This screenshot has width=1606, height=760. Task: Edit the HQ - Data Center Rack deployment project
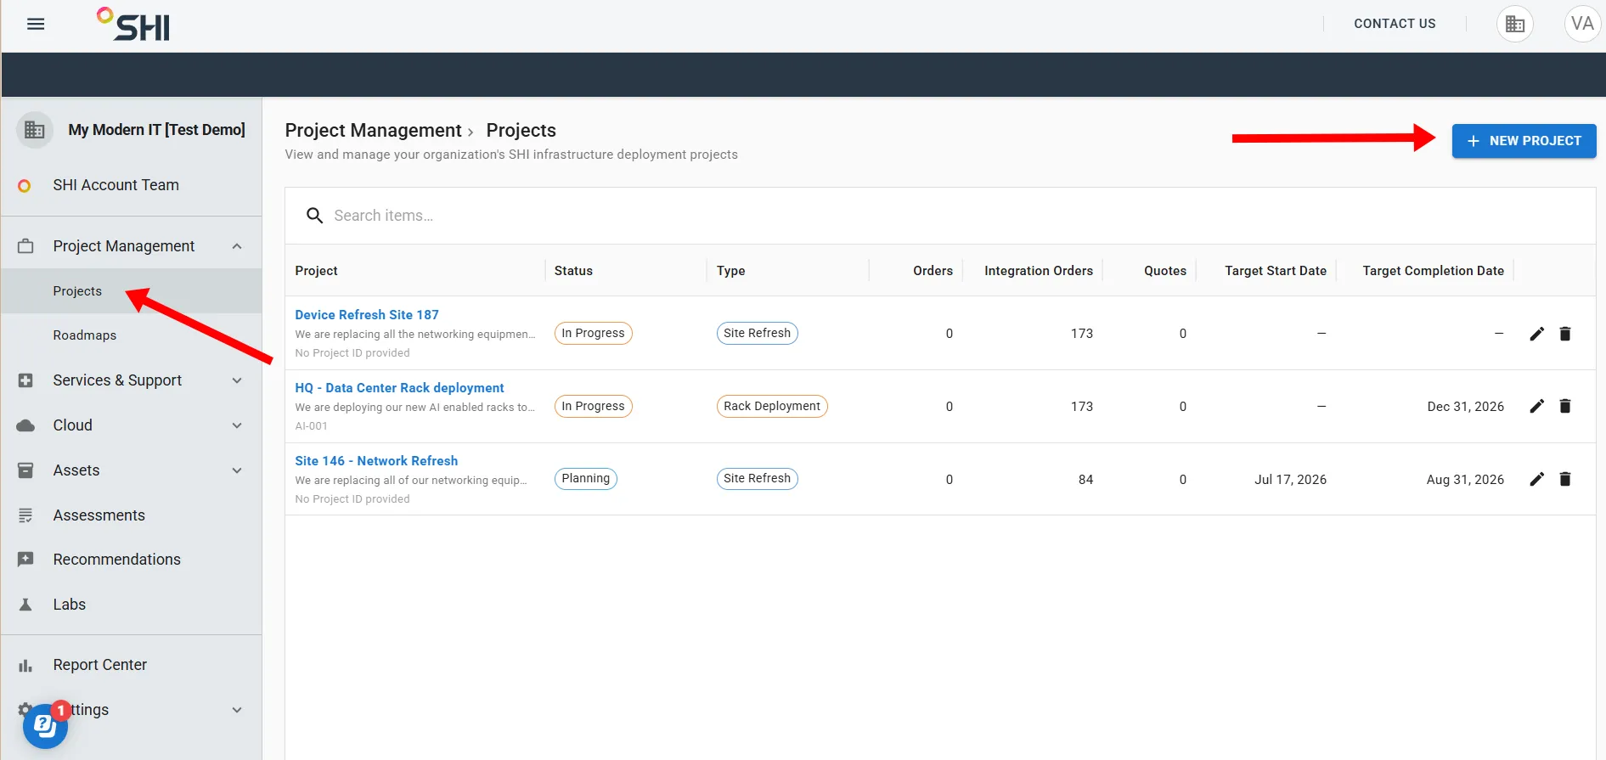pyautogui.click(x=1536, y=406)
